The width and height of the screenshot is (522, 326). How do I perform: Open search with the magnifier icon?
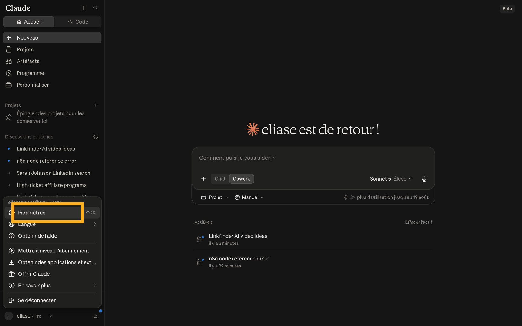[96, 8]
